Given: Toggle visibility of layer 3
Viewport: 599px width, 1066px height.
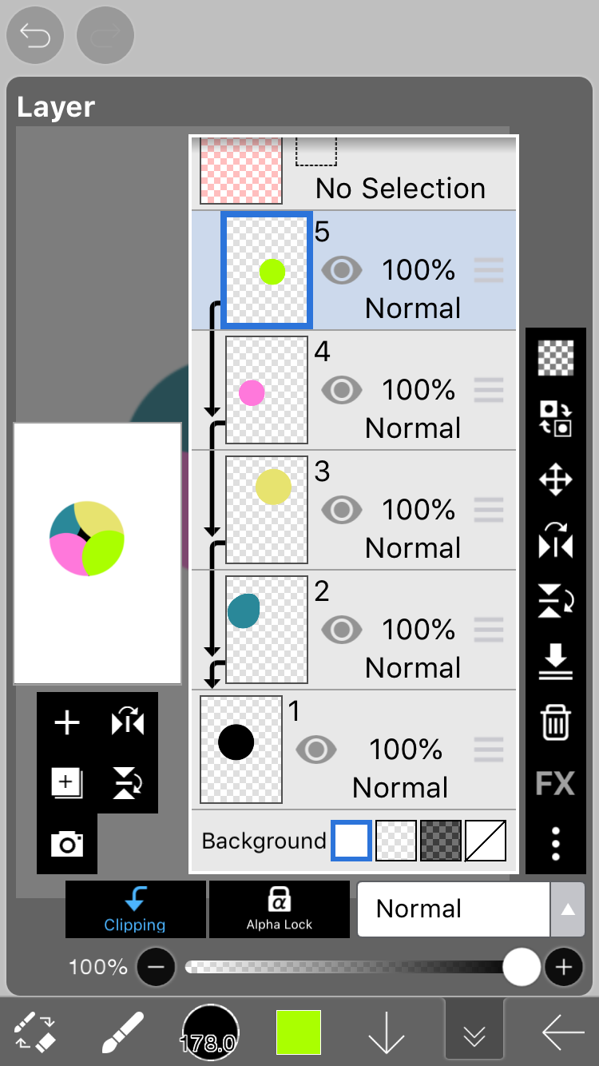Looking at the screenshot, I should coord(342,510).
